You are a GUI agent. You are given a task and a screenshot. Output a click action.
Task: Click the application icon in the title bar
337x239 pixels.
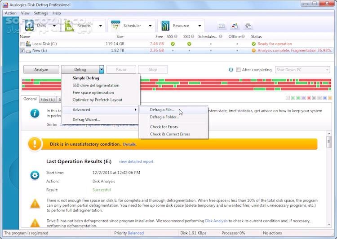click(5, 5)
